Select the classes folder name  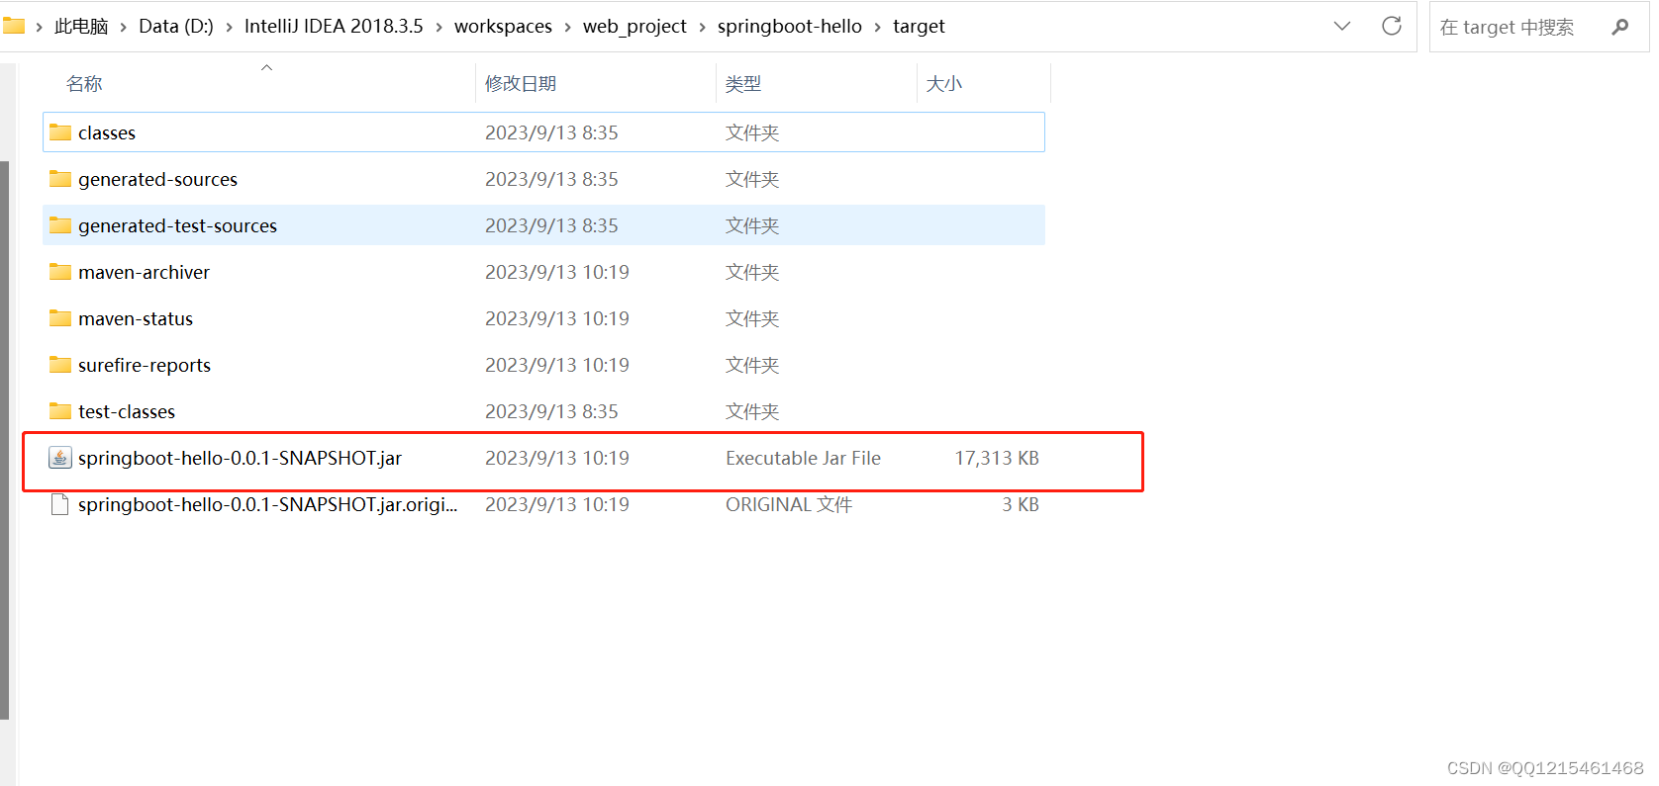click(107, 132)
